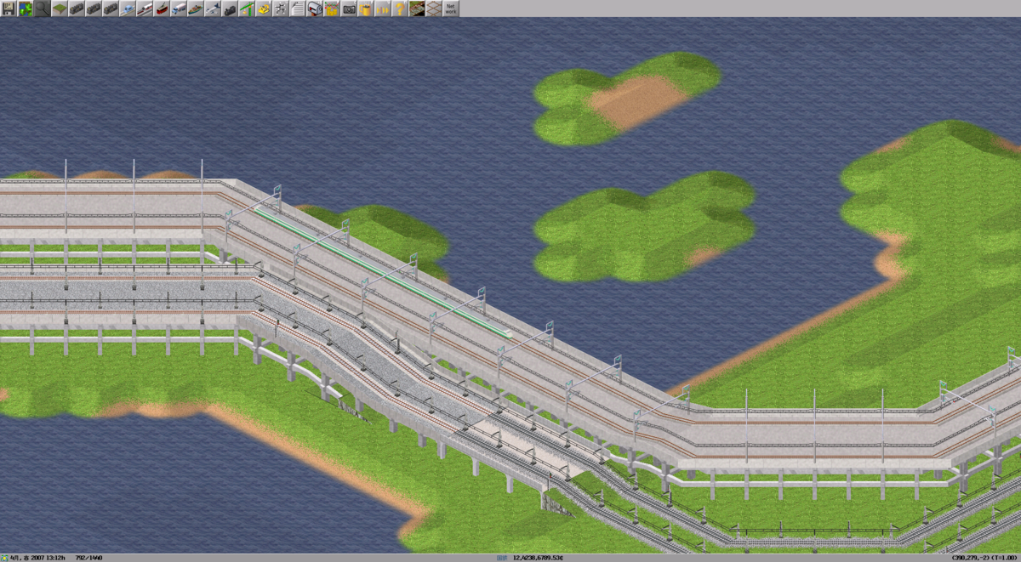Open the terrain slope tools

tap(60, 9)
